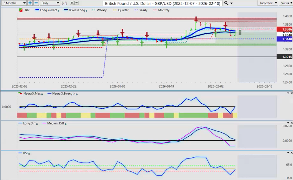Click the Bar legend color swatch
This screenshot has width=293, height=180.
tap(21, 10)
